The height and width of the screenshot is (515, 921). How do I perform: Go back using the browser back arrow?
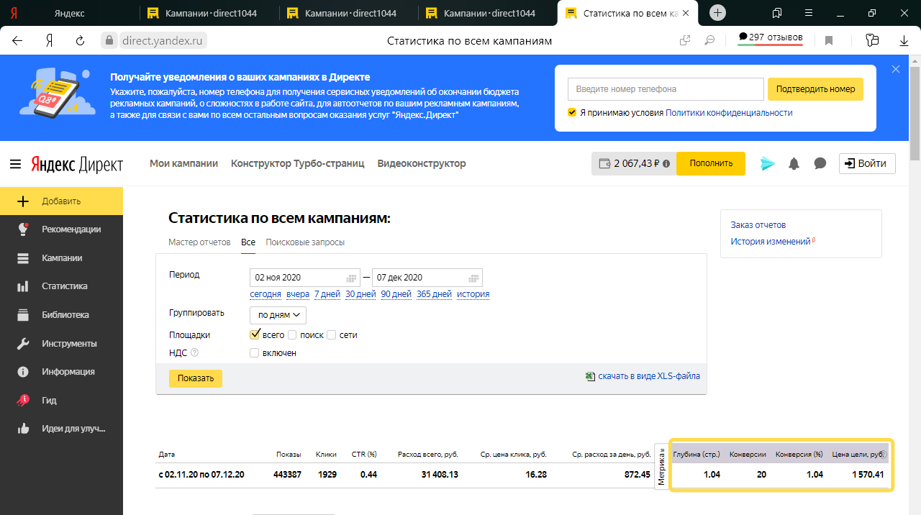(x=17, y=41)
